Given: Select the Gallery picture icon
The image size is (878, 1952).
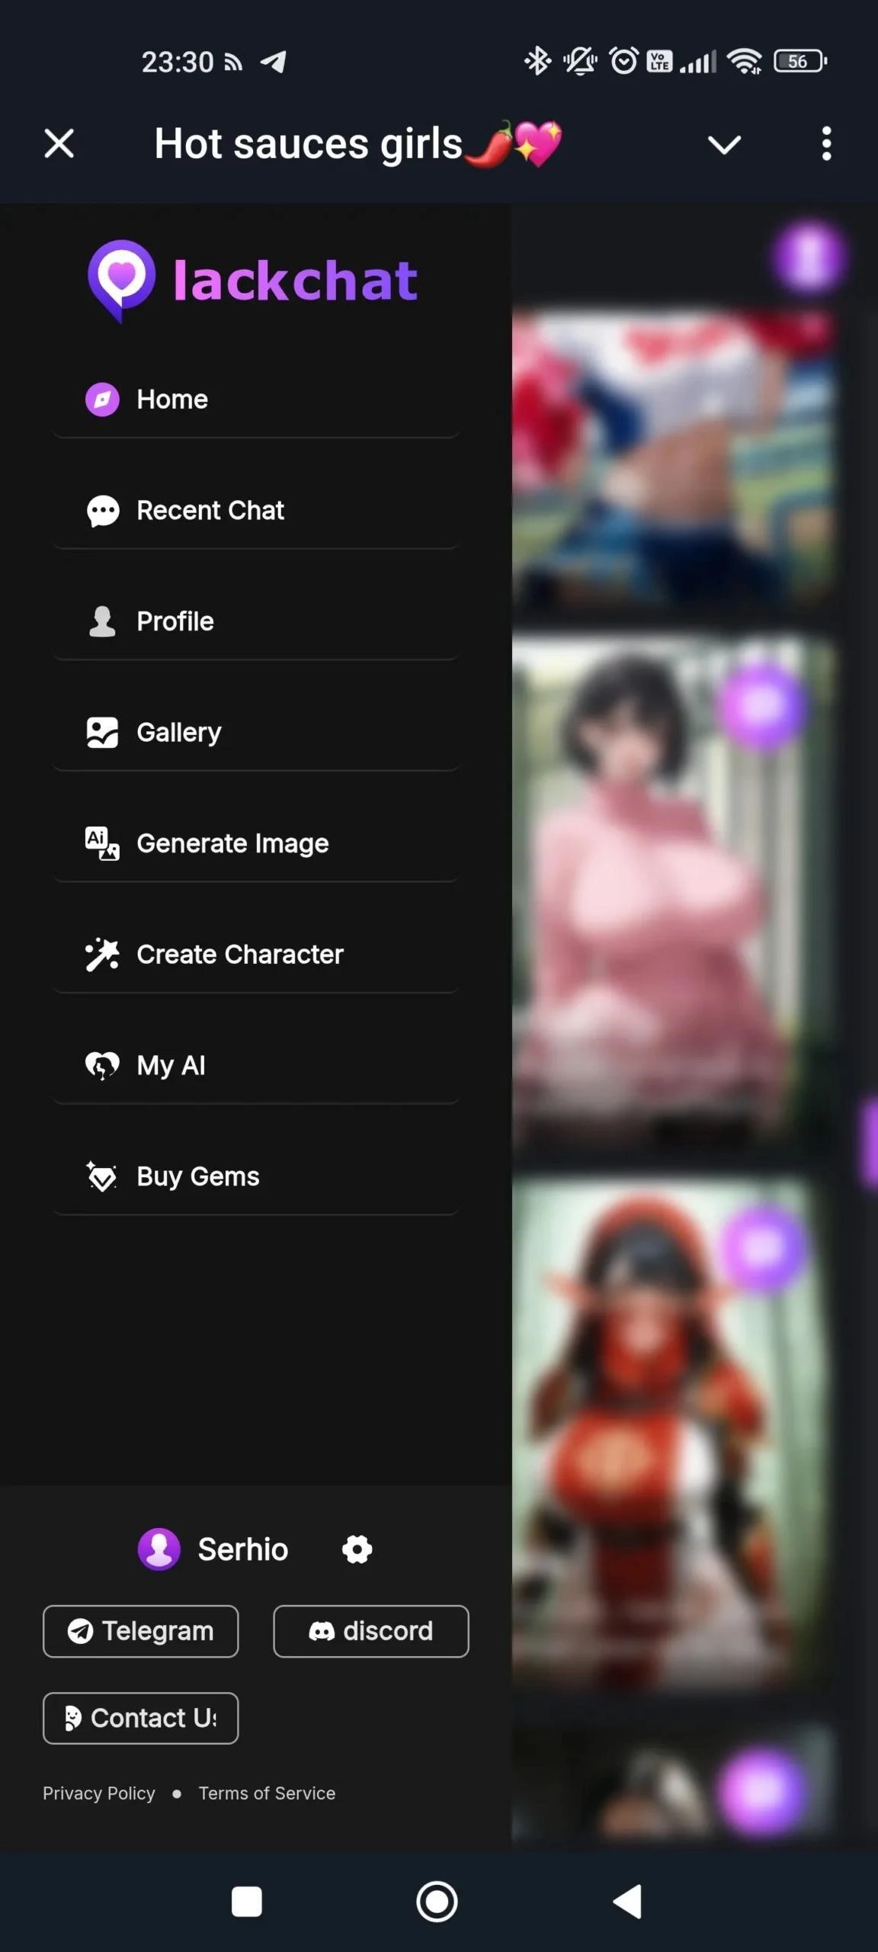Looking at the screenshot, I should click(x=102, y=733).
